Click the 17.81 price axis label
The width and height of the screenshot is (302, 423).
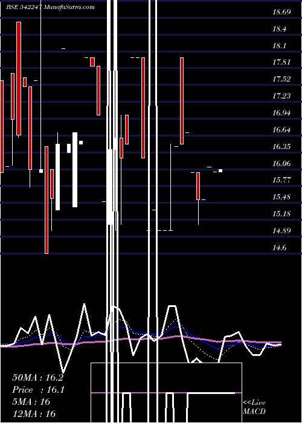pos(281,63)
